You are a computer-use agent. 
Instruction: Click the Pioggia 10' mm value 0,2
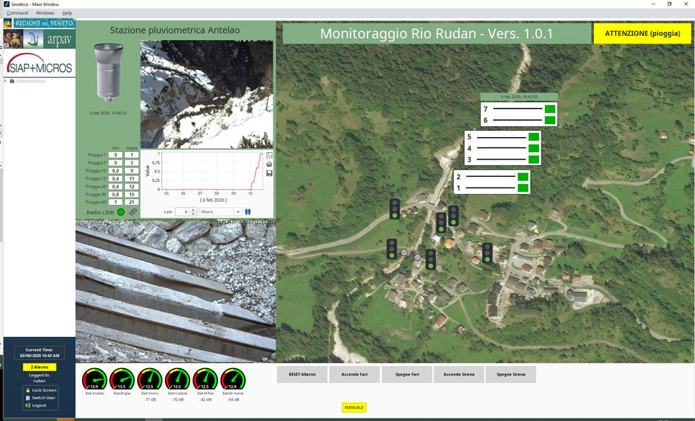[x=115, y=171]
